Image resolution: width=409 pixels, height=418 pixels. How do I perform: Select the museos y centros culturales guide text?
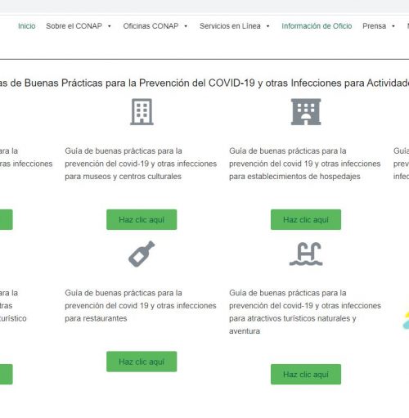pyautogui.click(x=141, y=164)
